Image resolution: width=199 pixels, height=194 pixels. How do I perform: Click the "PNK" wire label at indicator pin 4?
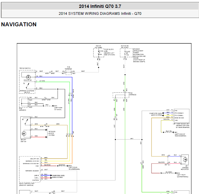point(175,162)
